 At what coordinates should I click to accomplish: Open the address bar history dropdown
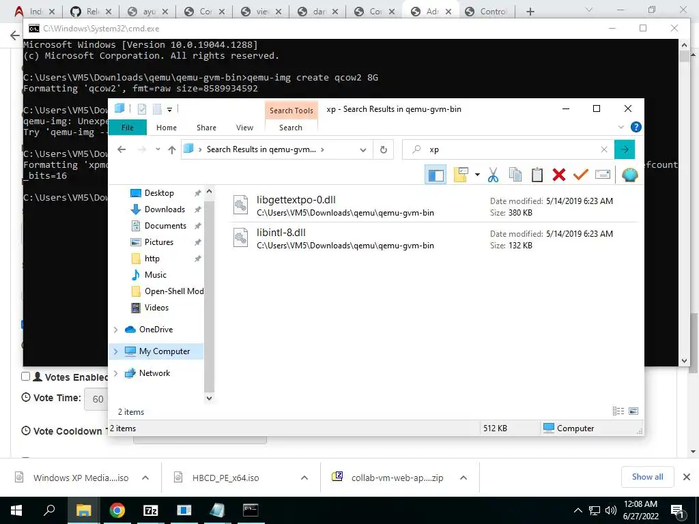tap(363, 149)
